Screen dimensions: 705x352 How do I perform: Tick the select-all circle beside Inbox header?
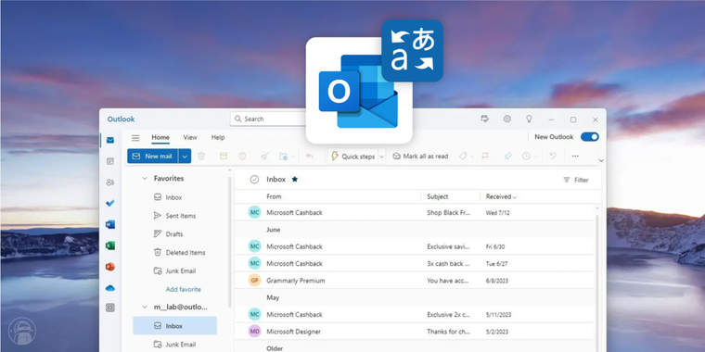pyautogui.click(x=254, y=180)
